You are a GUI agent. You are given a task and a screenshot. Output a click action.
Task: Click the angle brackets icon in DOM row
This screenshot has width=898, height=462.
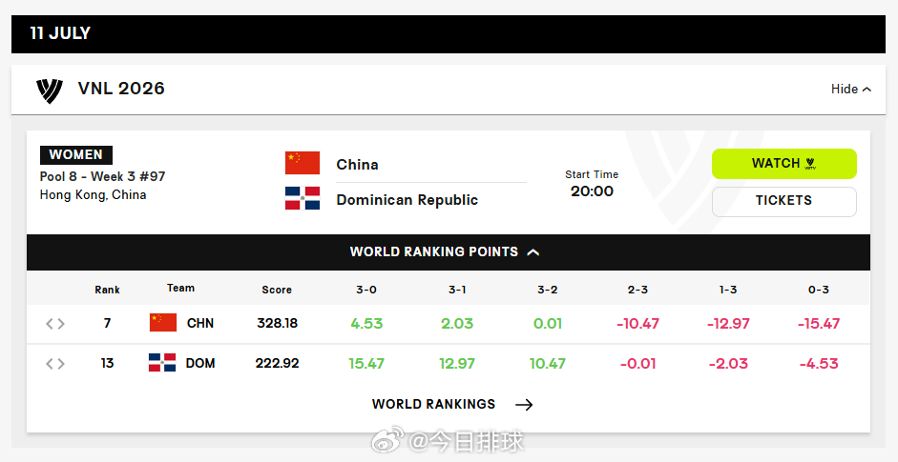pyautogui.click(x=55, y=364)
